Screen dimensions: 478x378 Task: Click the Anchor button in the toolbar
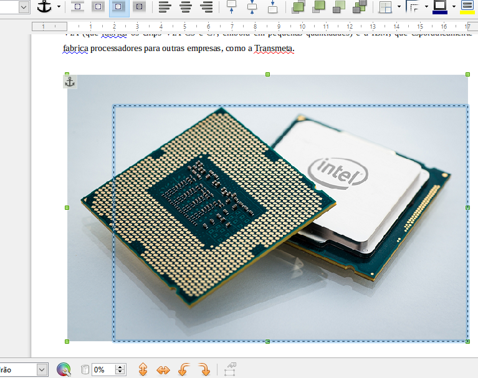click(x=44, y=6)
